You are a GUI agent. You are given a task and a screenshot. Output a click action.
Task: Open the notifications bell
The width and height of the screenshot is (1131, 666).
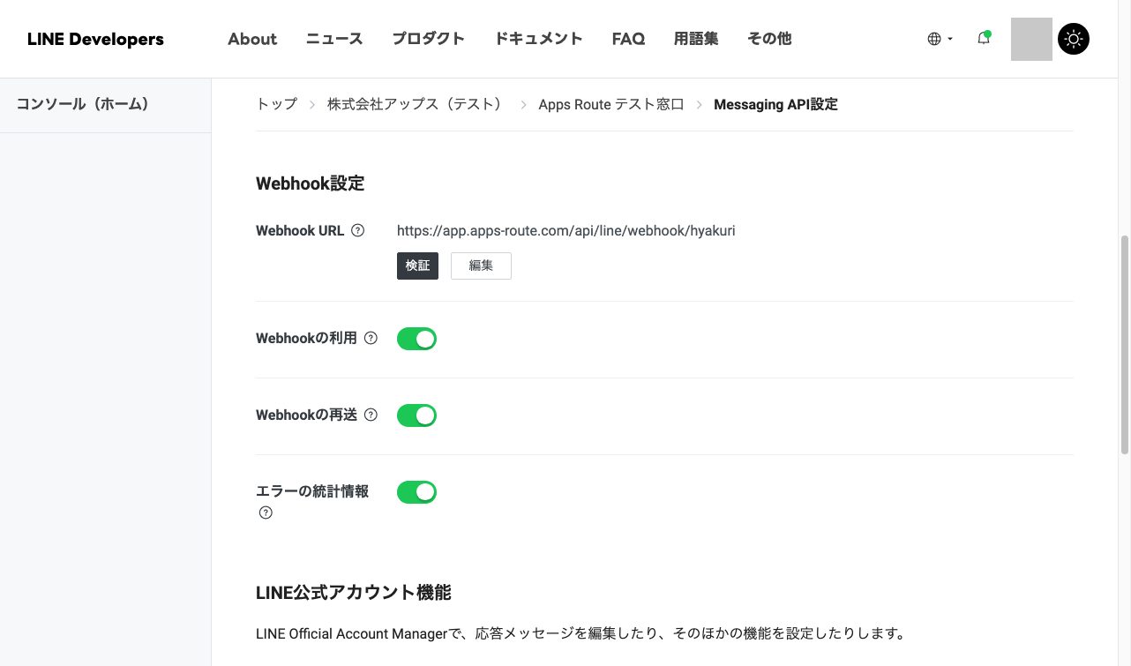click(x=984, y=38)
